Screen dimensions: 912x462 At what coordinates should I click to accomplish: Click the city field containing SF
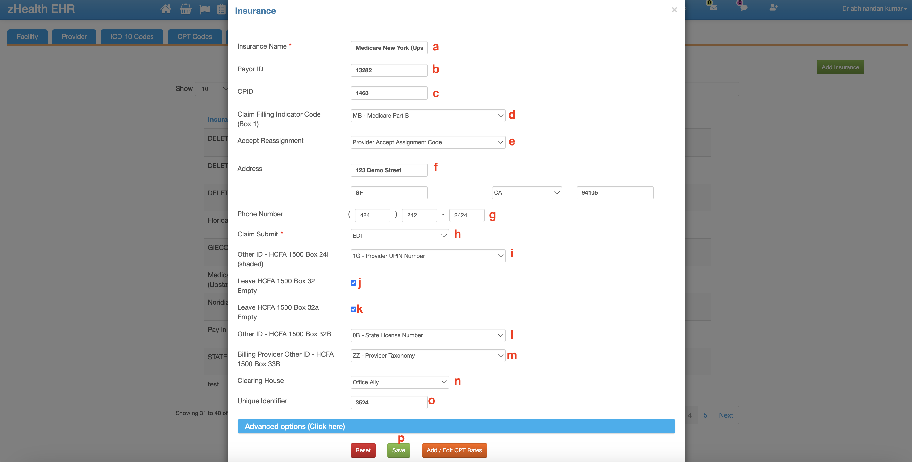click(x=389, y=193)
